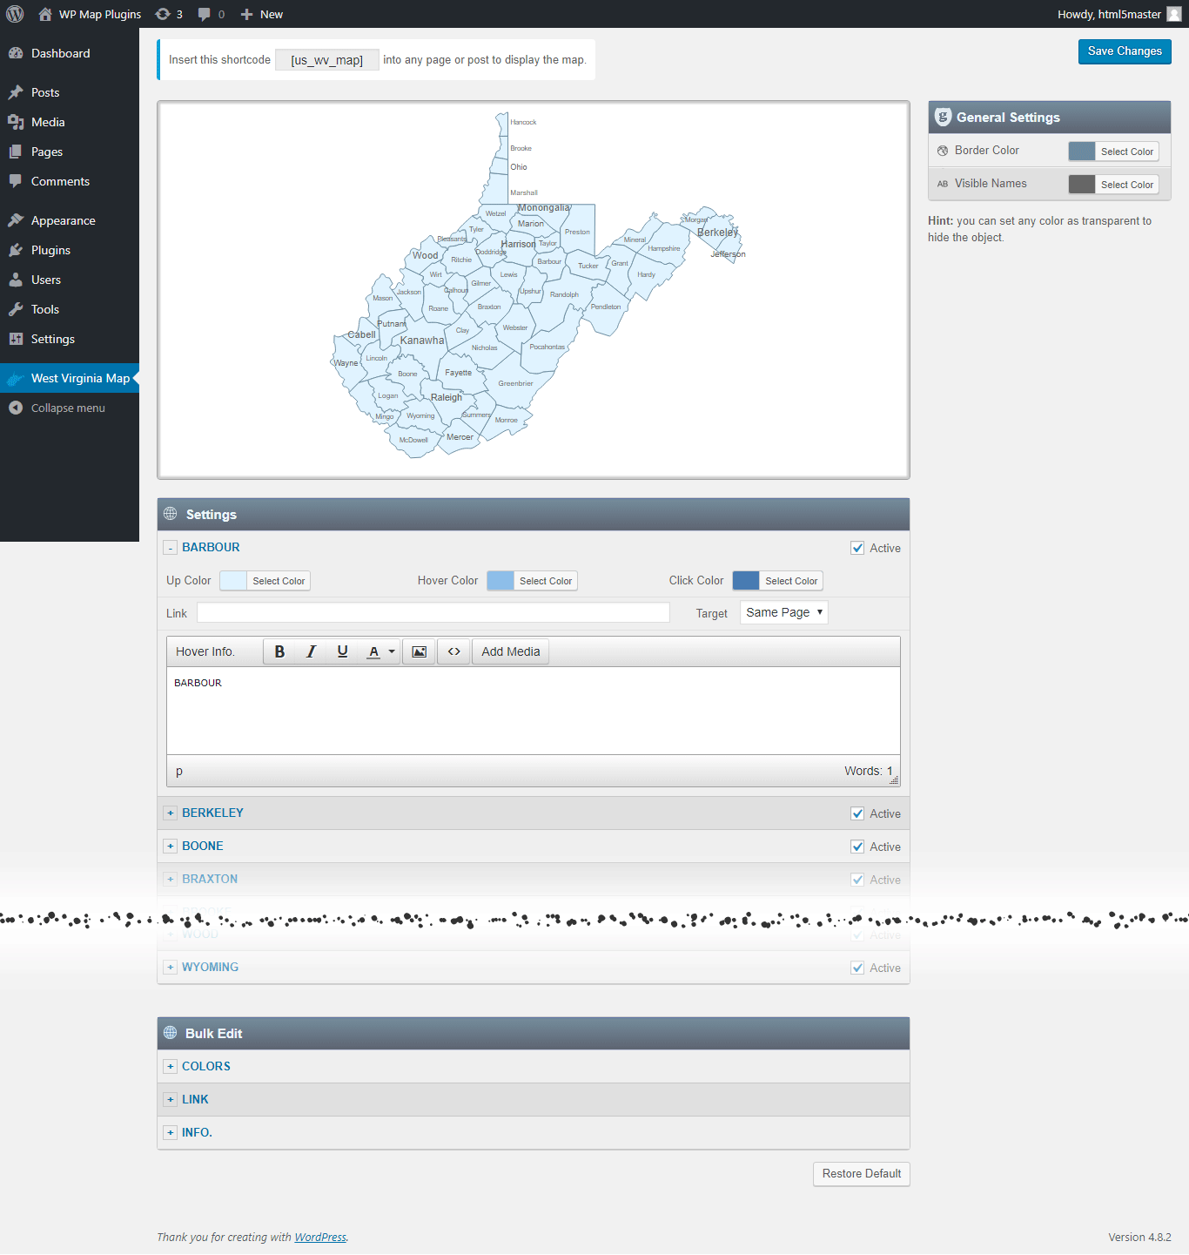Expand the Bulk Edit LINK section

click(171, 1100)
